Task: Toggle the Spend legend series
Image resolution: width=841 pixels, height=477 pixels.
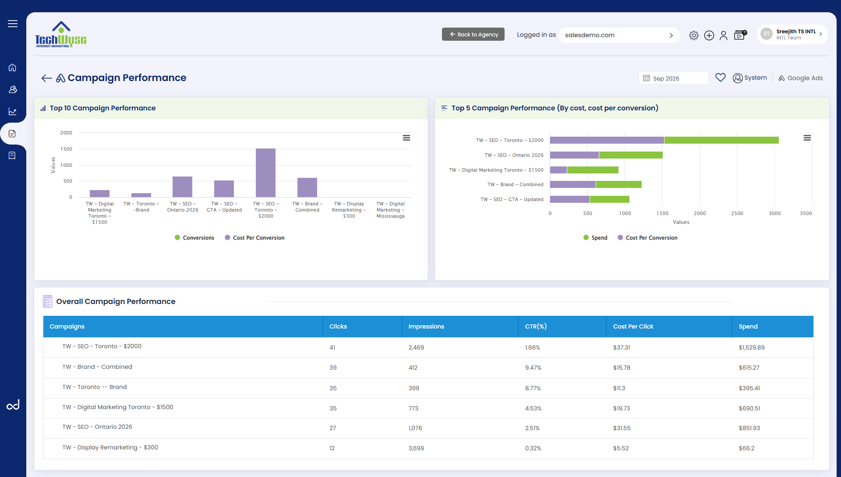Action: pyautogui.click(x=595, y=238)
